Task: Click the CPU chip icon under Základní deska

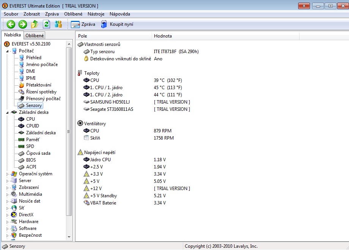Action: pos(21,119)
